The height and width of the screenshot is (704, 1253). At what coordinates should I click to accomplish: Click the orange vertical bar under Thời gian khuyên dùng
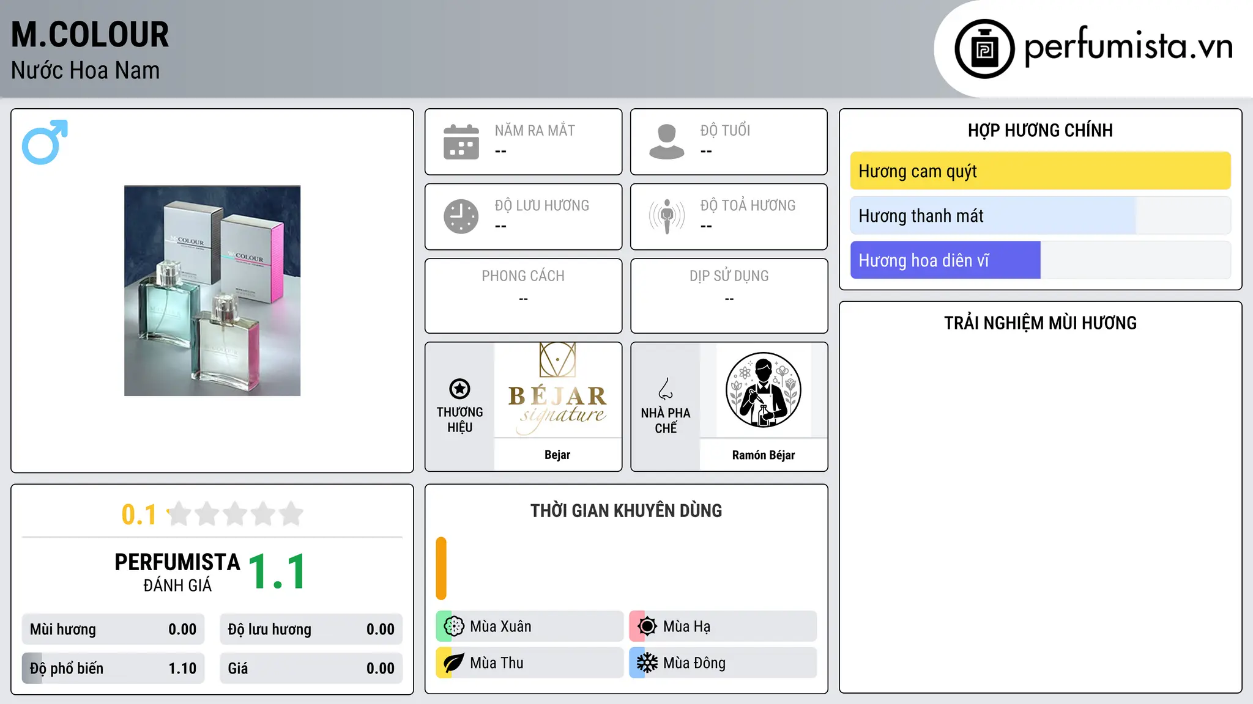click(x=441, y=568)
